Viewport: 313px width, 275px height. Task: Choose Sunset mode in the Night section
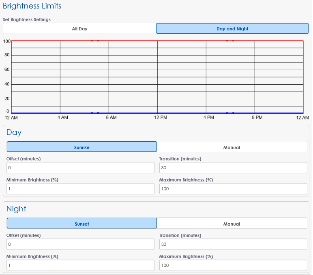tap(81, 224)
